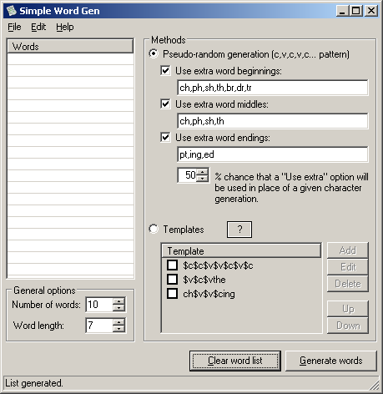
Task: Select the Templates radio button
Action: pos(154,229)
